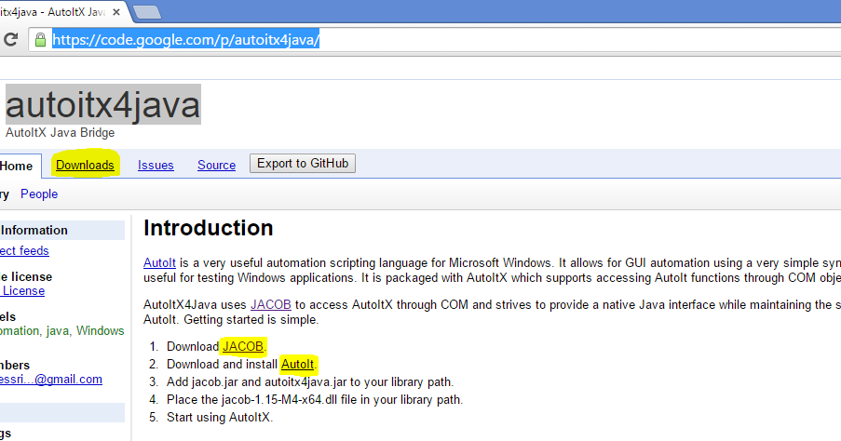Reload the page with the refresh icon

click(11, 40)
